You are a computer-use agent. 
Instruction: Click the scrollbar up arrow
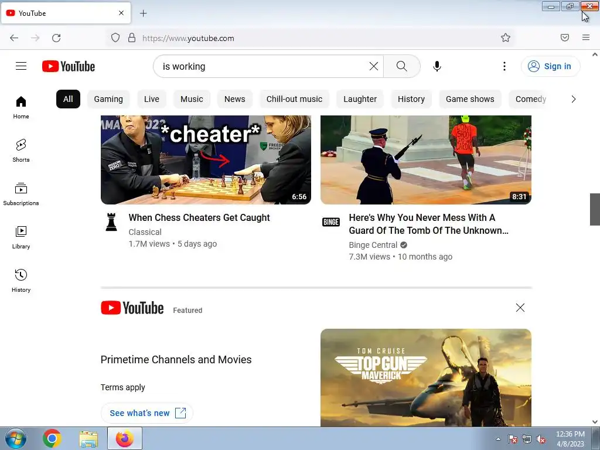coord(595,54)
